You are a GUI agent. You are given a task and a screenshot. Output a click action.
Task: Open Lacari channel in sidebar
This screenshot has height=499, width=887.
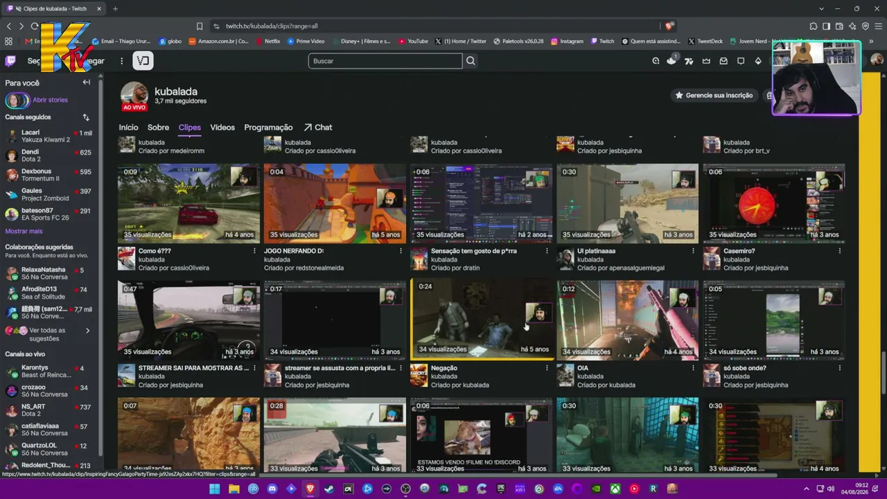(48, 136)
